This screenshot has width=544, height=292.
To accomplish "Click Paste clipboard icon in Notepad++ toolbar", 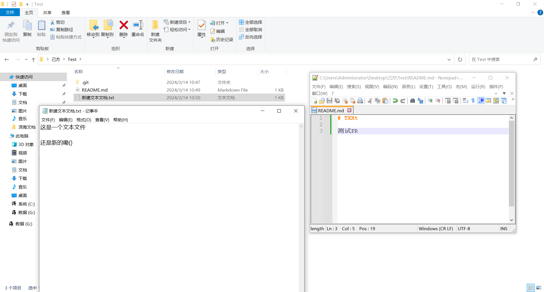I will [385, 101].
